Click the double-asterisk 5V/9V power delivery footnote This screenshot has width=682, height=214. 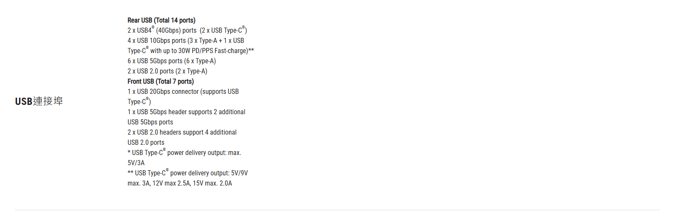coord(188,173)
